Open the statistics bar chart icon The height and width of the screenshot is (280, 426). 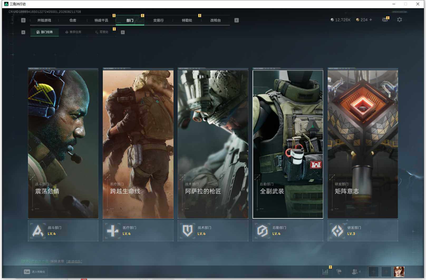pos(325,272)
